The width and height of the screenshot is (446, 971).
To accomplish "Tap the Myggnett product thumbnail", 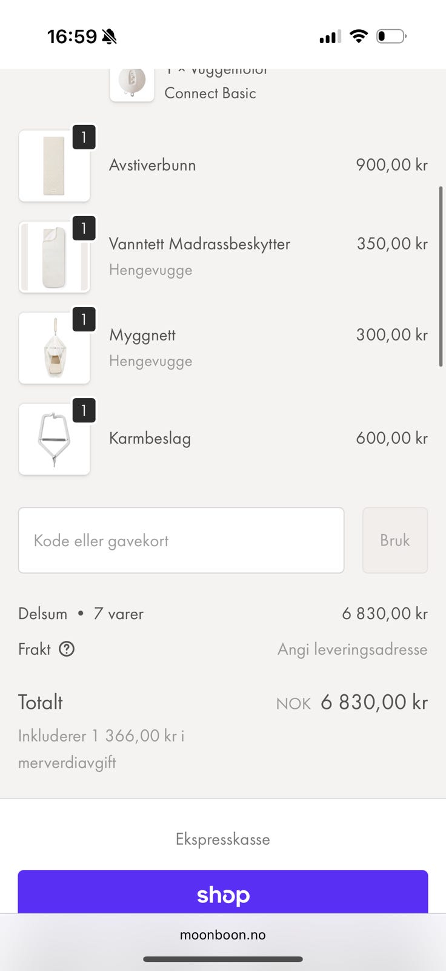I will [55, 348].
